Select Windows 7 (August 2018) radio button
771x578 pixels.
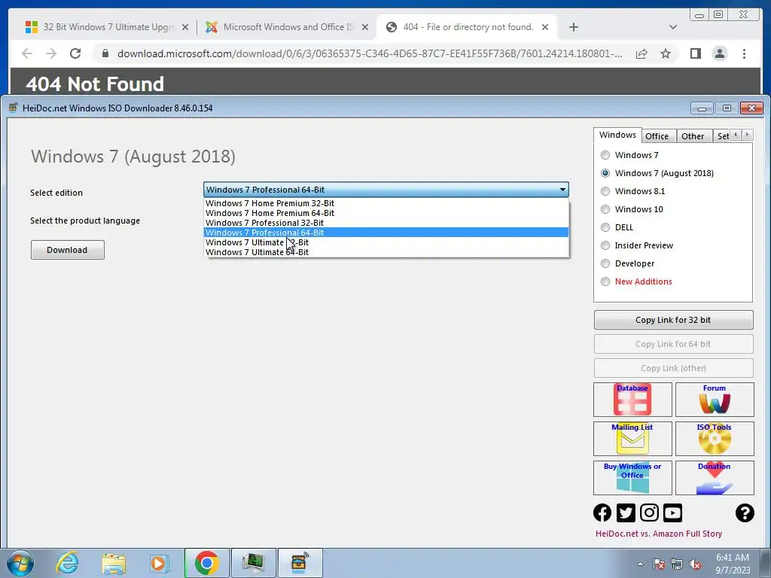pos(605,173)
